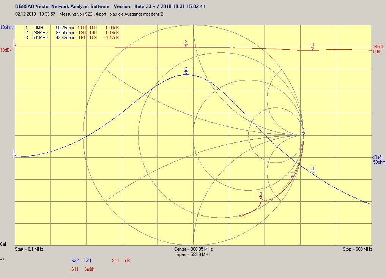Click the DG8SAQ Vector Network Analyzer title
The width and height of the screenshot is (386, 278).
(62, 6)
